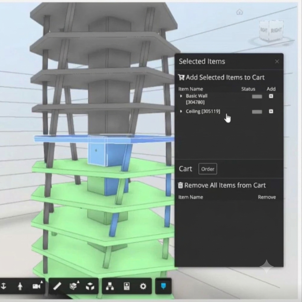The image size is (302, 302).
Task: Click the home view icon
Action: click(x=239, y=12)
